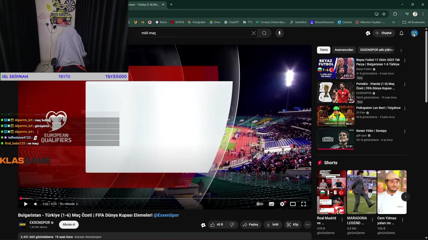
Task: Open Kenan Yıldız Savaşçı video title
Action: click(x=371, y=131)
